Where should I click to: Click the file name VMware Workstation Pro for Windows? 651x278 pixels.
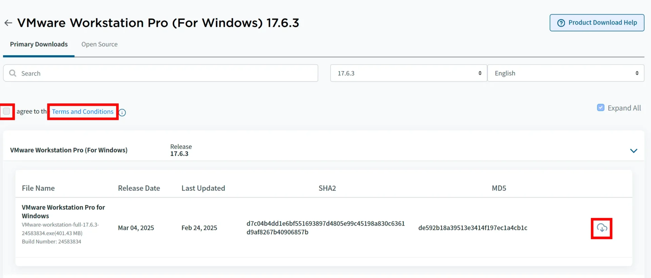(63, 212)
